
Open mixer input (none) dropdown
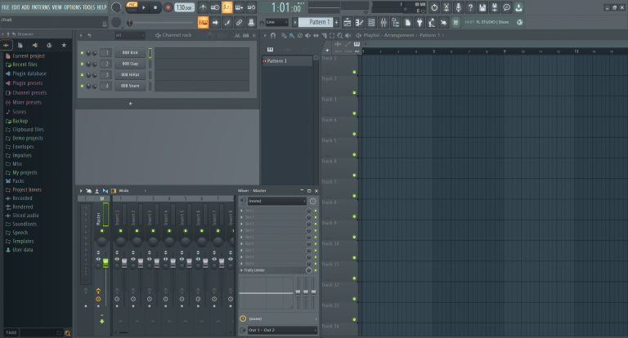(276, 201)
